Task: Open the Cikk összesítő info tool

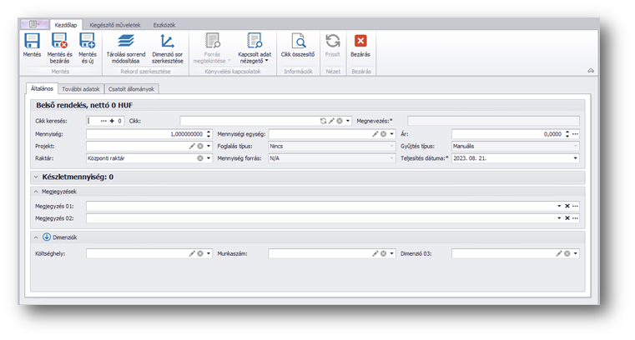Action: [x=298, y=41]
